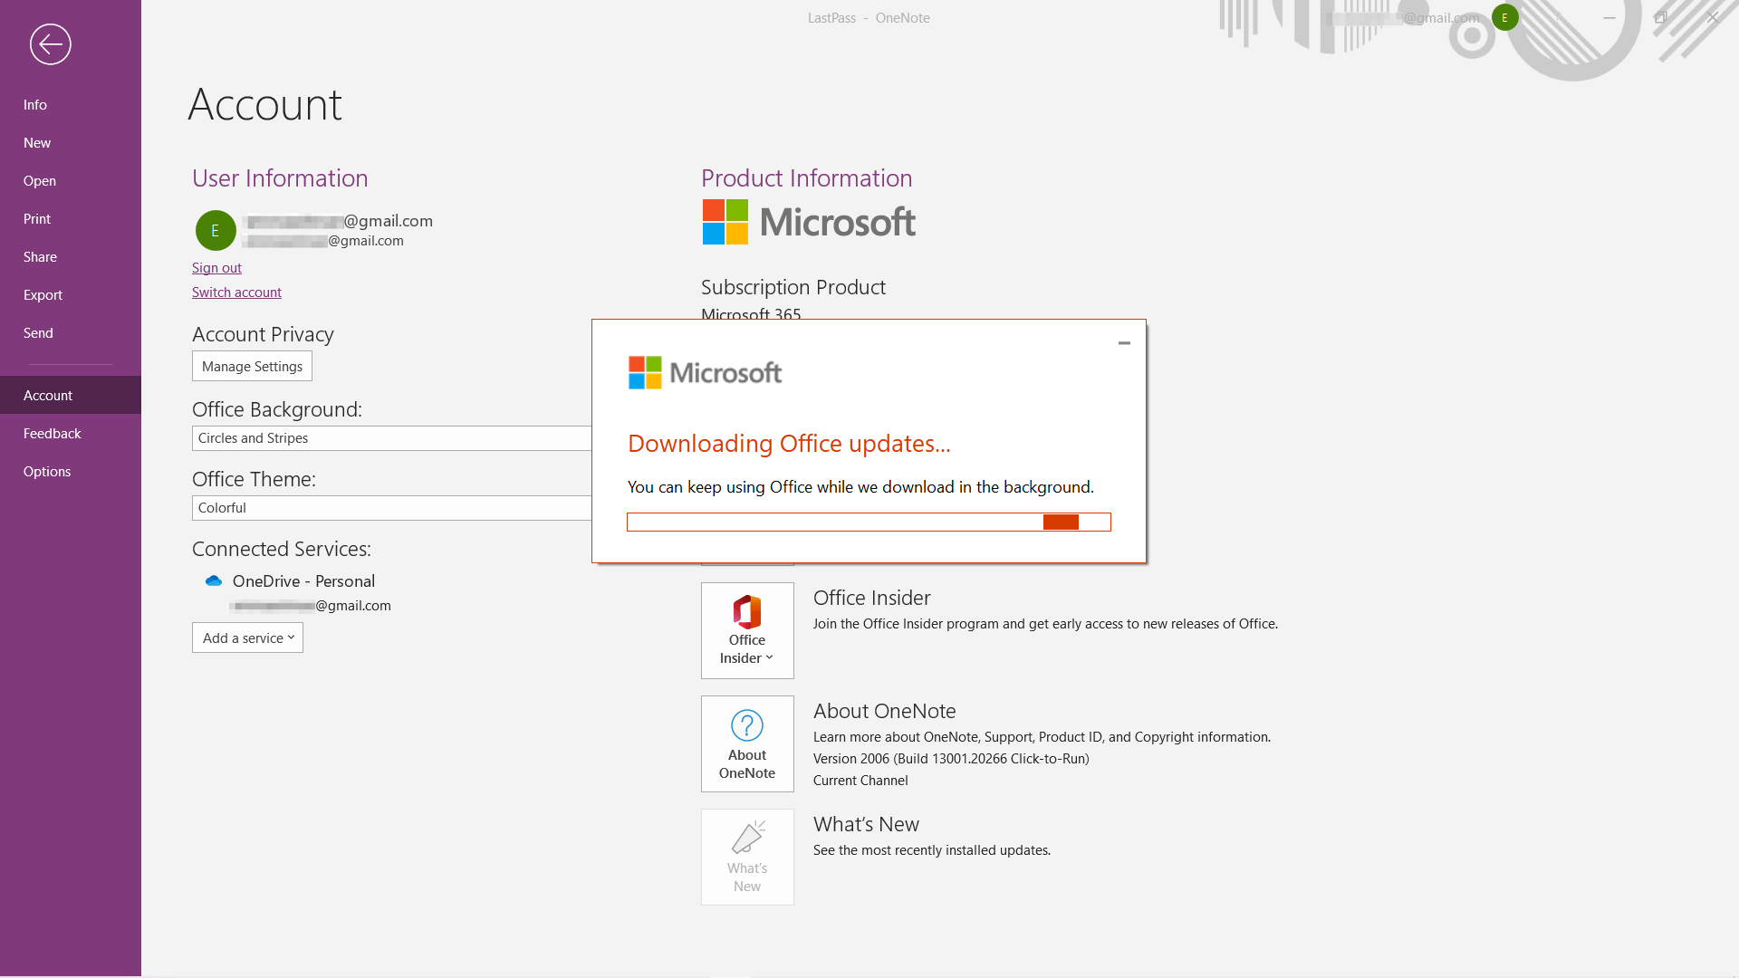Open the Office Background combo box
This screenshot has width=1739, height=978.
[x=391, y=438]
